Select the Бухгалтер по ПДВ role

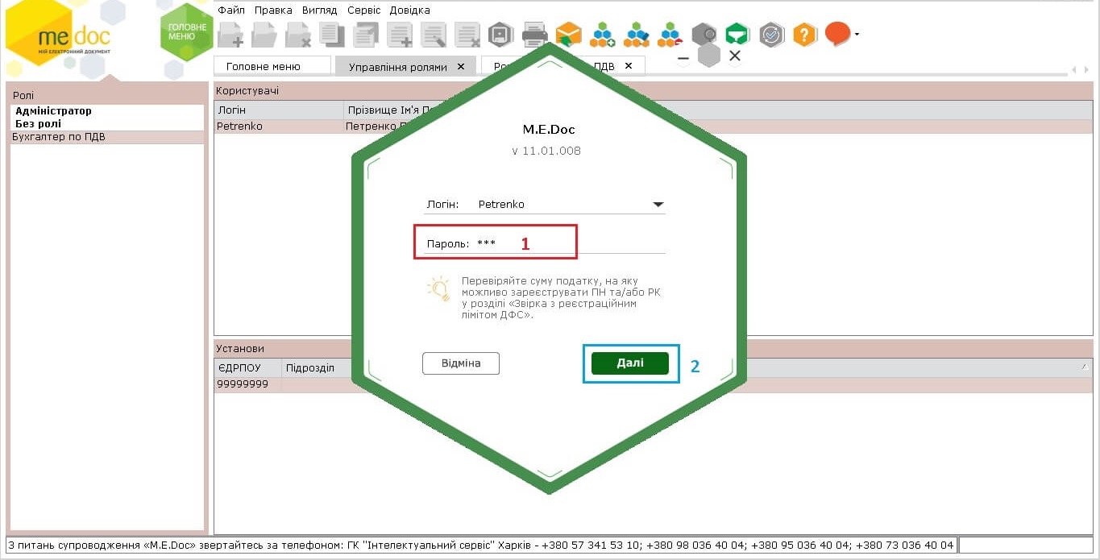(x=107, y=137)
